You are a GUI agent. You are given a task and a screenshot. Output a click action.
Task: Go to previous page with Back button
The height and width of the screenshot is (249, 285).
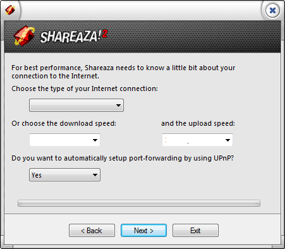click(x=92, y=230)
